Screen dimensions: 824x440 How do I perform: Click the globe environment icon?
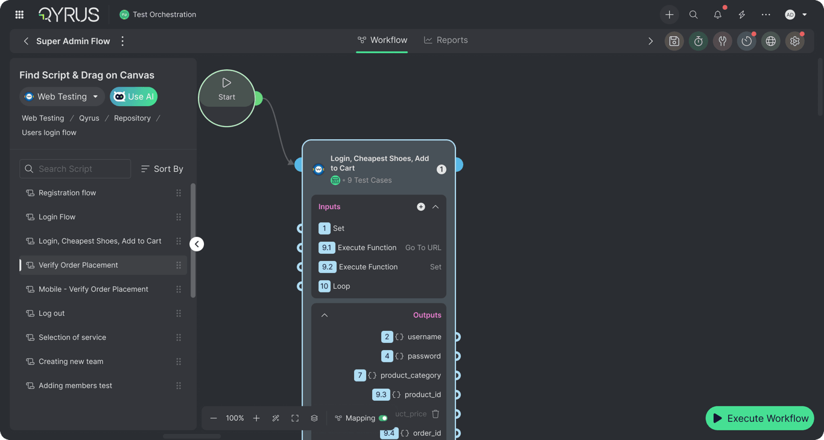pyautogui.click(x=771, y=41)
